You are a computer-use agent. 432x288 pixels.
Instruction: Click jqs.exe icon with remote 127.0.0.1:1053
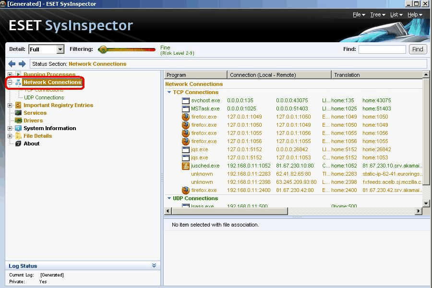click(186, 157)
